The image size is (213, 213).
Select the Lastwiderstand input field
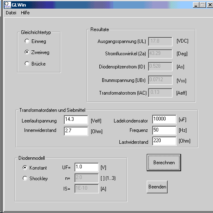point(164,141)
